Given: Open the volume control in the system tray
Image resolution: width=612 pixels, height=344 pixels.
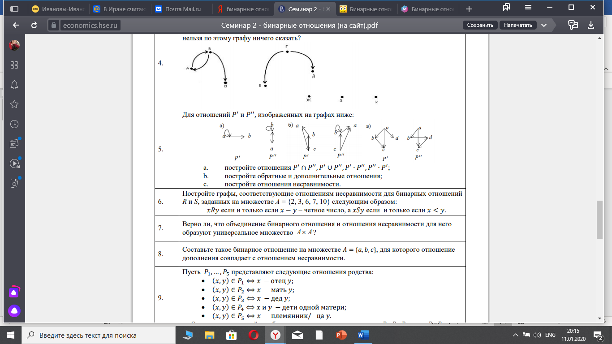Looking at the screenshot, I should tap(537, 335).
